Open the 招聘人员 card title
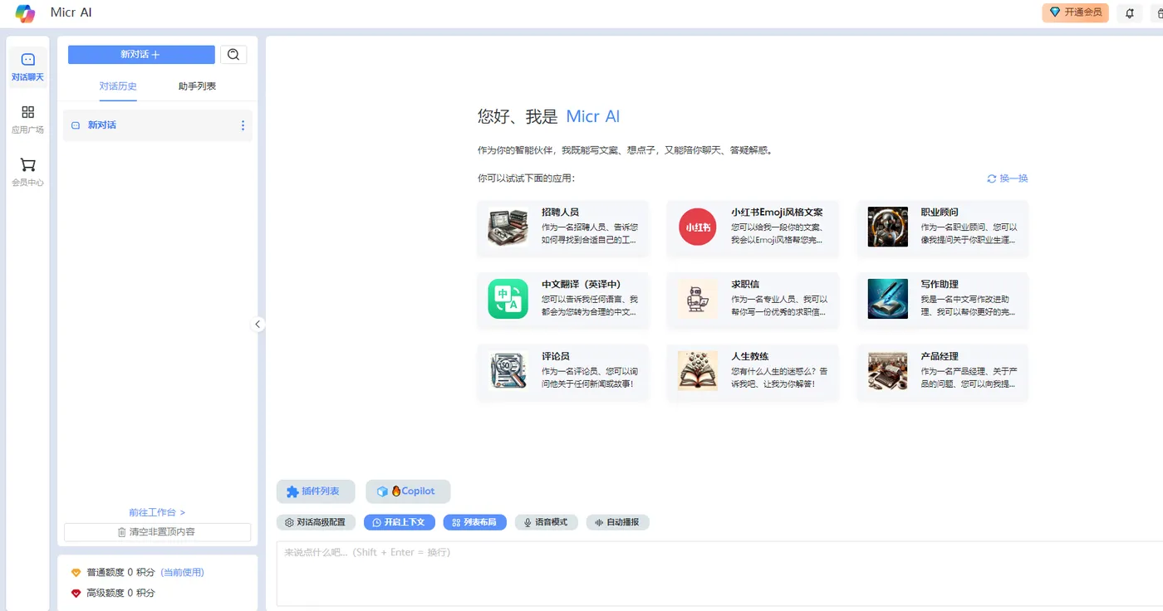 pyautogui.click(x=560, y=213)
